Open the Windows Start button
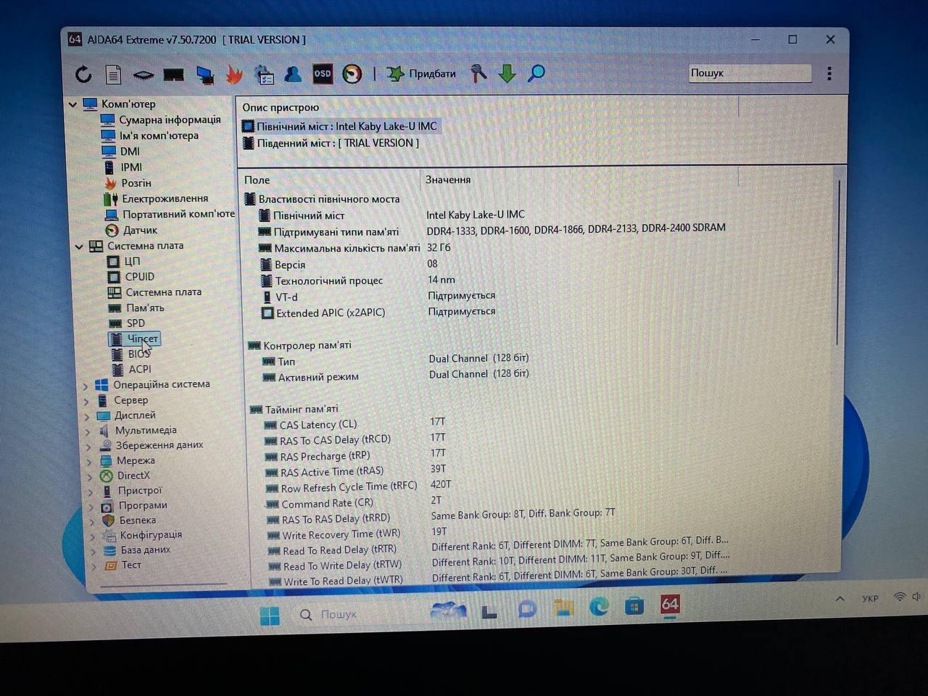 tap(270, 616)
